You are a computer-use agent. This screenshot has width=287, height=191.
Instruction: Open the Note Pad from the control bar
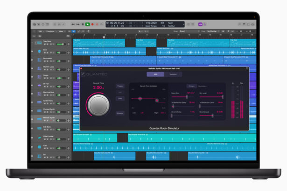point(244,24)
